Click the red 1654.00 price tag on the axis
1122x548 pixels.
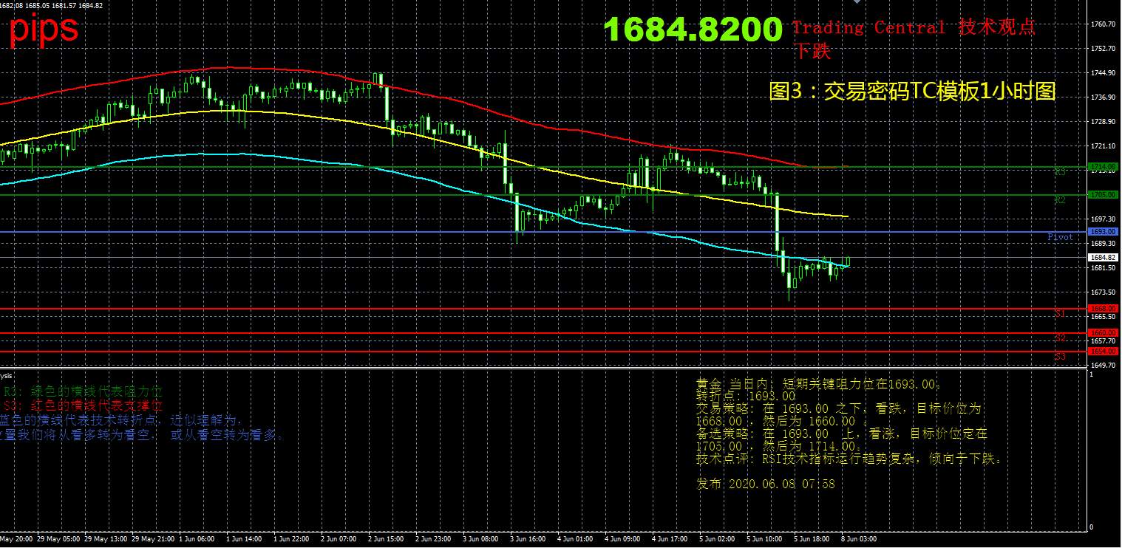pyautogui.click(x=1104, y=352)
